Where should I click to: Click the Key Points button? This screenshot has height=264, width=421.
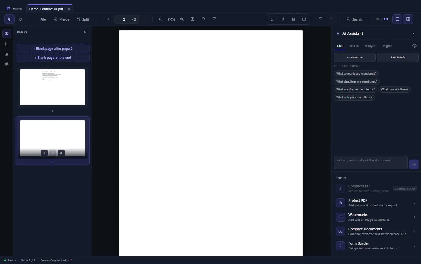398,57
